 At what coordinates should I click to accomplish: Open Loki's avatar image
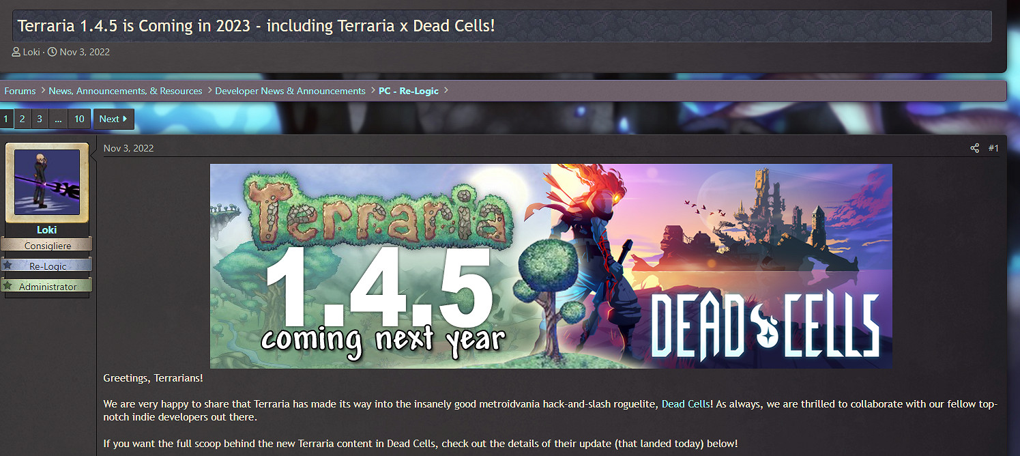[47, 182]
